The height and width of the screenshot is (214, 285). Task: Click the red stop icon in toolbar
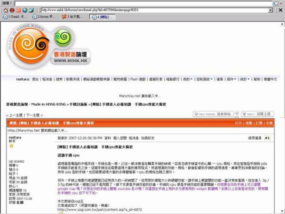(x=12, y=10)
